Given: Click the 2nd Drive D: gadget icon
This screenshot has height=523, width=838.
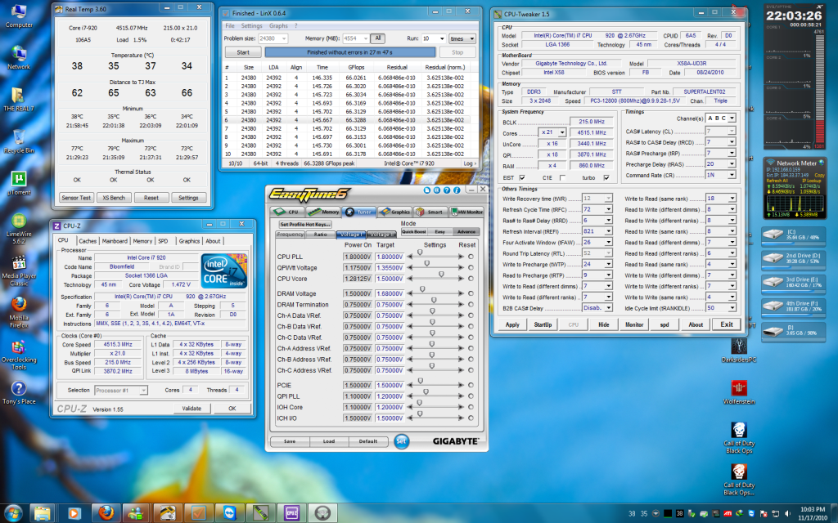Looking at the screenshot, I should point(773,257).
